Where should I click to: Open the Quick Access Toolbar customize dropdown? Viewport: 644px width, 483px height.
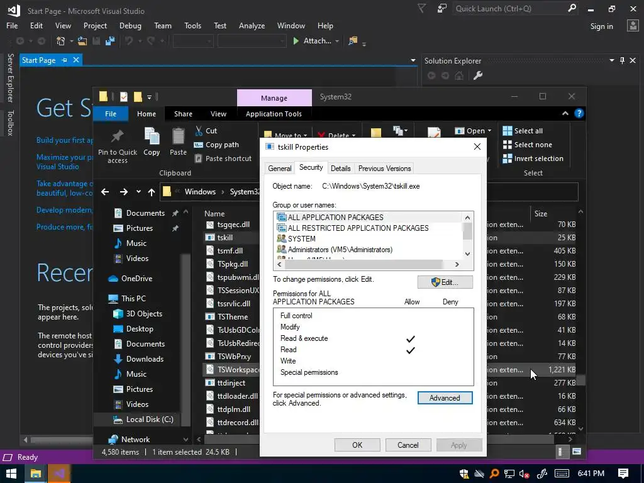(x=150, y=97)
